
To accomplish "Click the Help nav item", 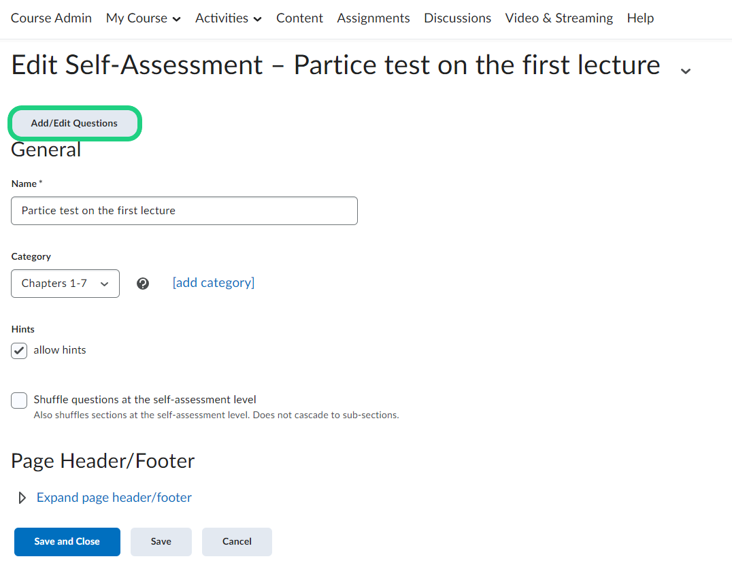I will point(640,18).
